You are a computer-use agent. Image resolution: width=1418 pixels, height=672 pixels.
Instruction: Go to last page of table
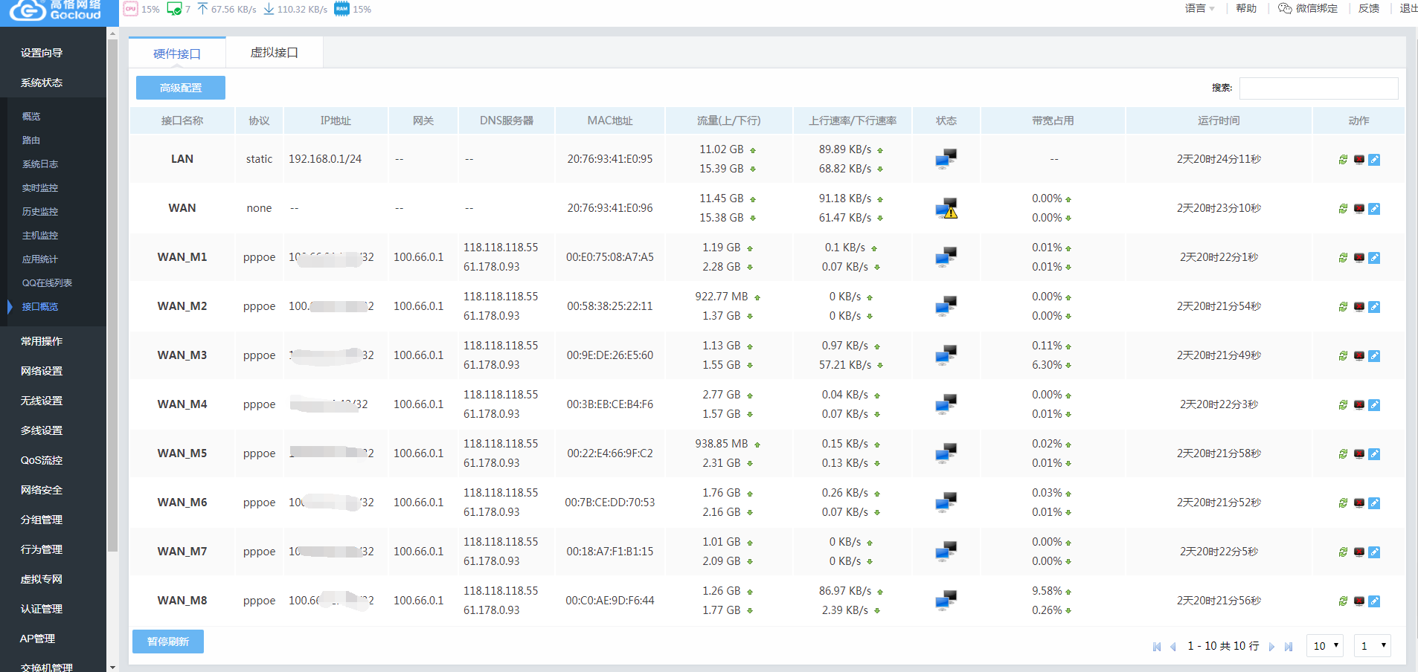click(x=1289, y=647)
